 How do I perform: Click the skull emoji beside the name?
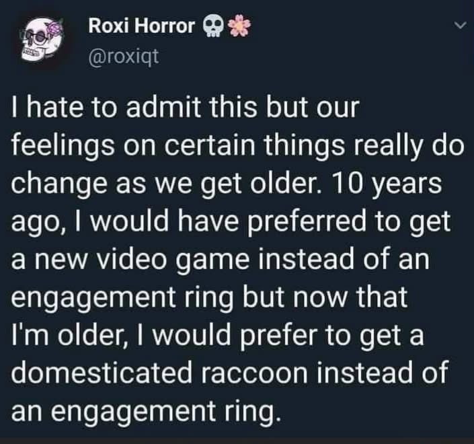[212, 28]
